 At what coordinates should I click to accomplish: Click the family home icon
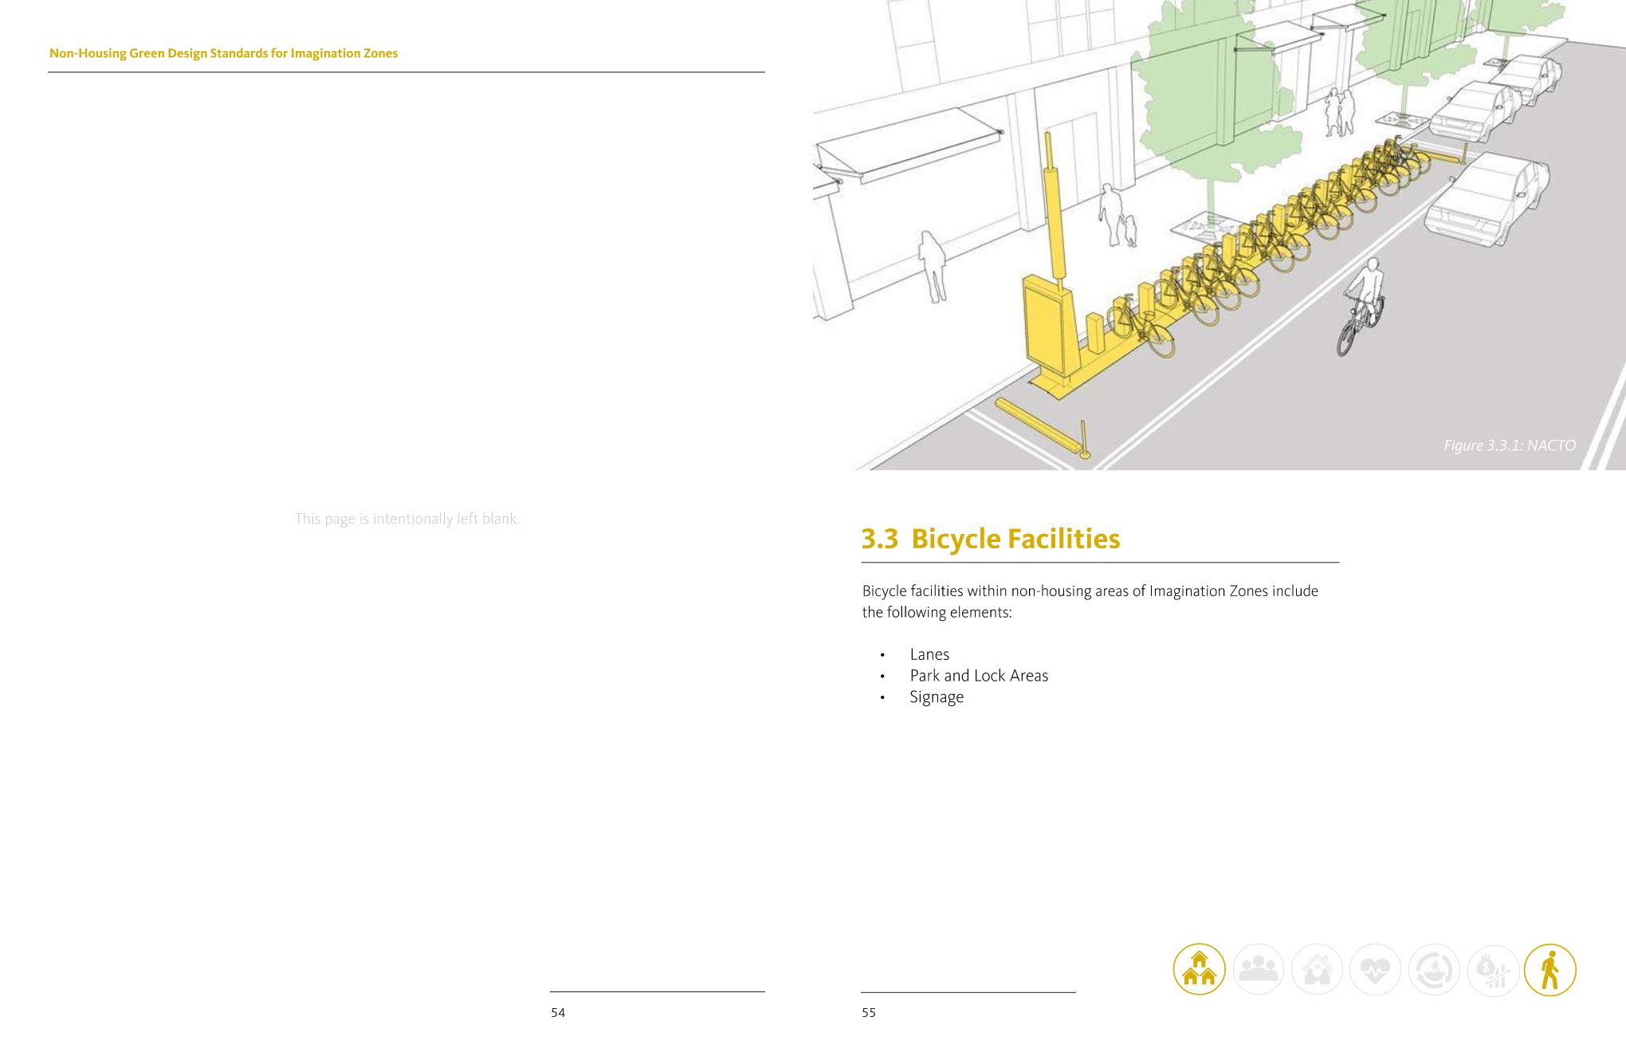click(x=1317, y=969)
